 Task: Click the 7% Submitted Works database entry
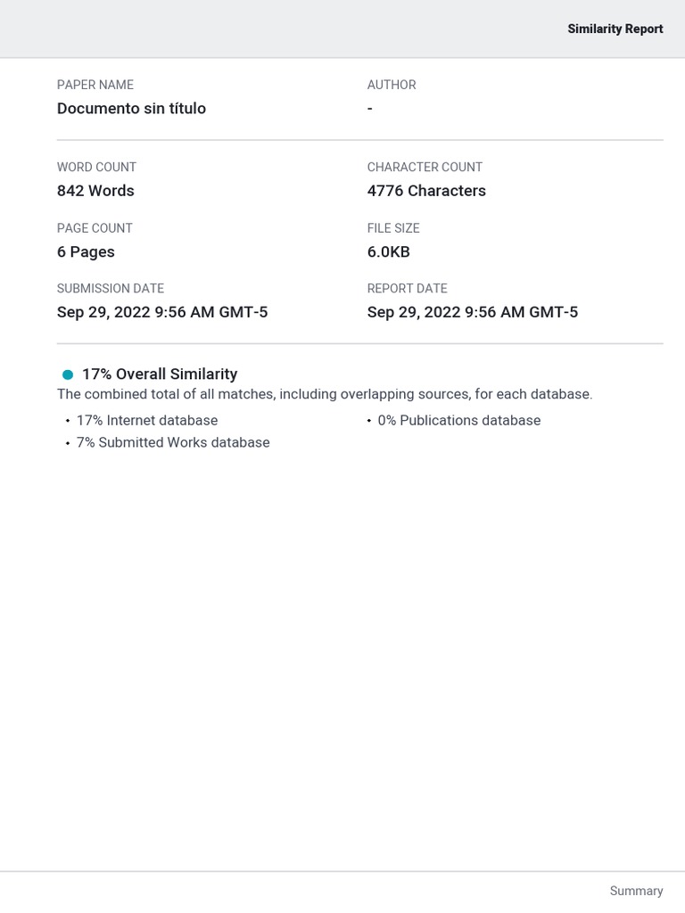click(x=173, y=442)
